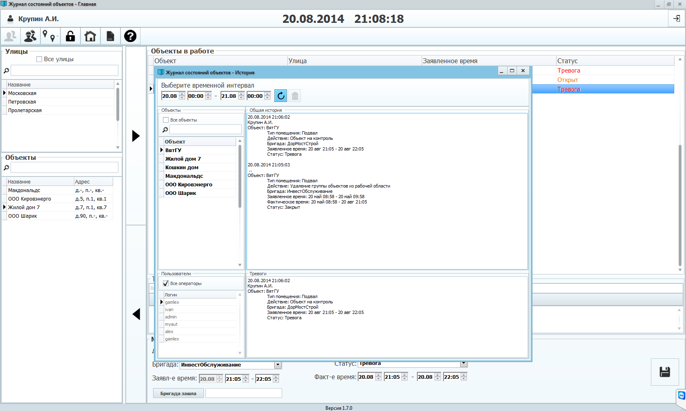Click the 'Бригада зашла' button
Image resolution: width=686 pixels, height=411 pixels.
click(178, 393)
